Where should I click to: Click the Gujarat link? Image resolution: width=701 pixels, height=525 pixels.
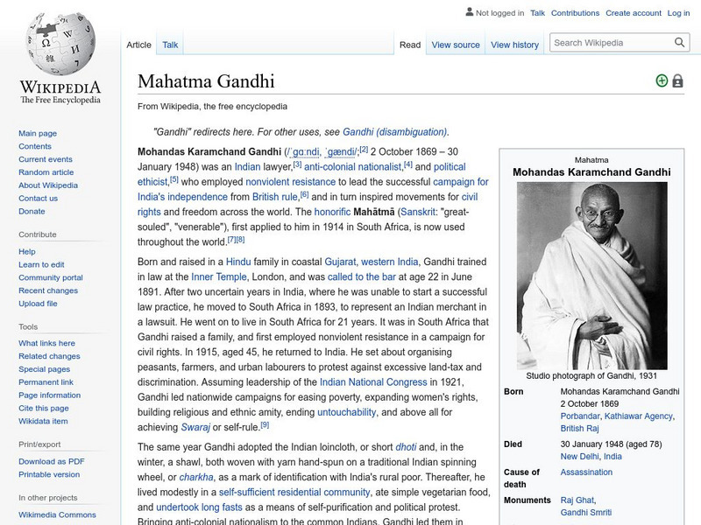pos(340,262)
